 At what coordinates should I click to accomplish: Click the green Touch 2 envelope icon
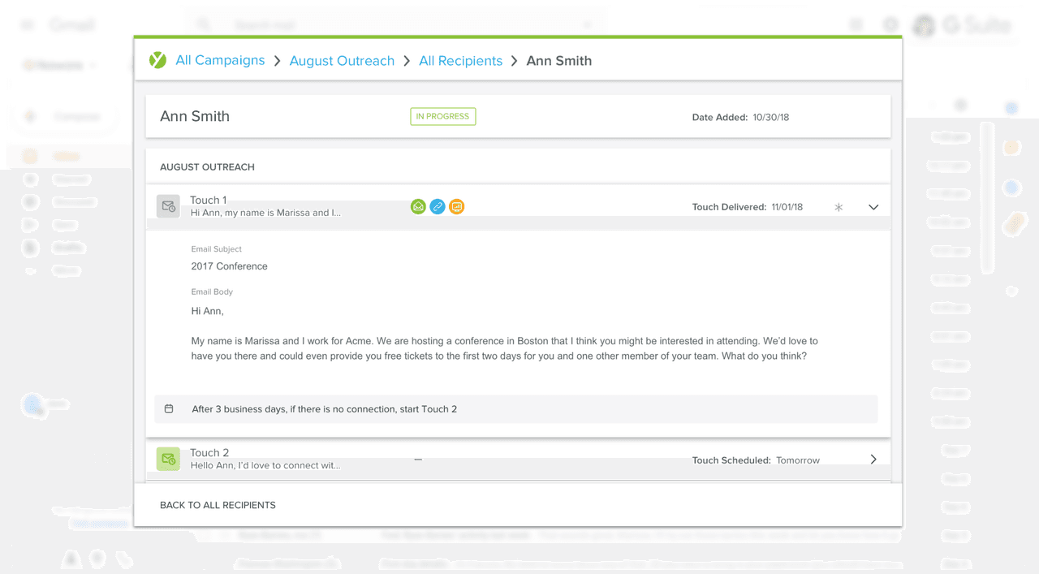(168, 459)
